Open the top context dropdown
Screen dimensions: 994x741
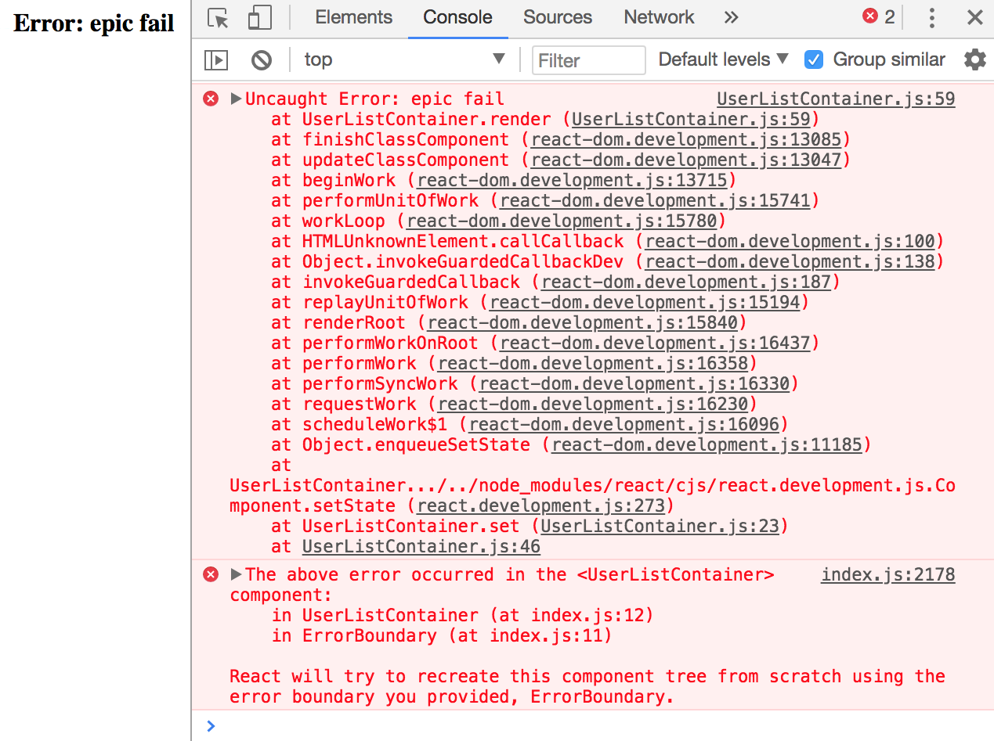(403, 59)
